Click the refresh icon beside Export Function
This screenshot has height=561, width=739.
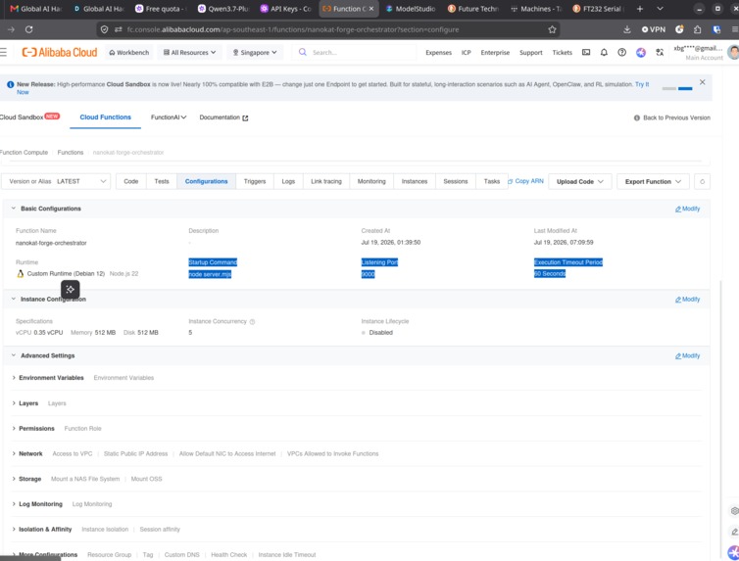702,181
